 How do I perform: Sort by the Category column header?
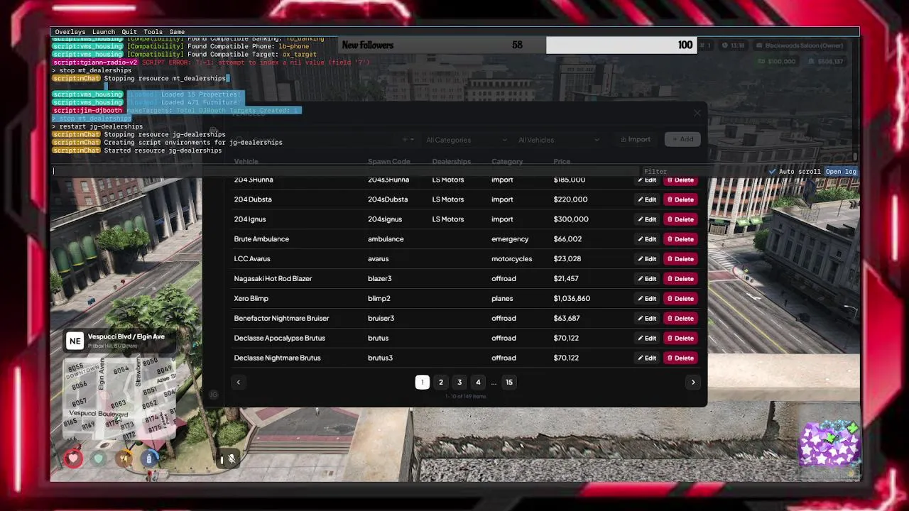click(x=507, y=162)
